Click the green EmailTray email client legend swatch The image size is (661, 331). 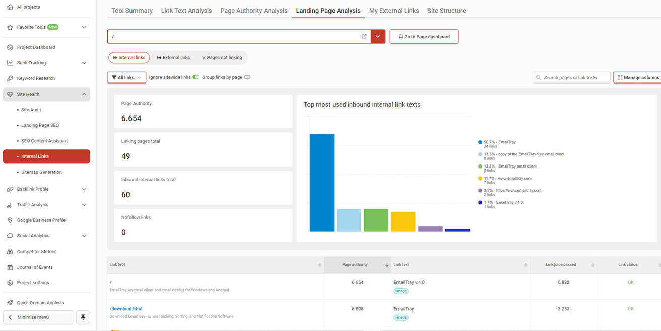[480, 167]
